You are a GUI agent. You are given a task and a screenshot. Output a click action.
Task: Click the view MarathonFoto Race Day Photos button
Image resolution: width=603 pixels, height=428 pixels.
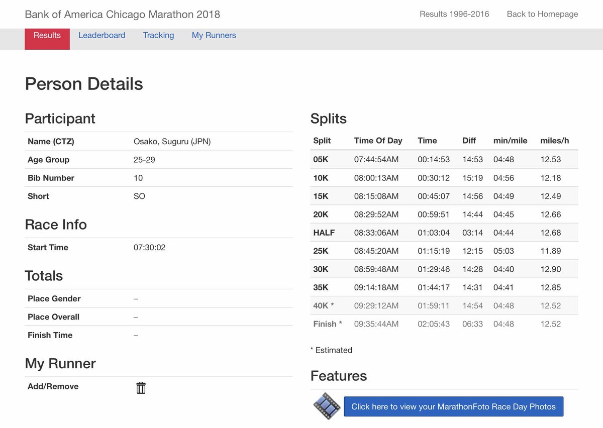453,407
